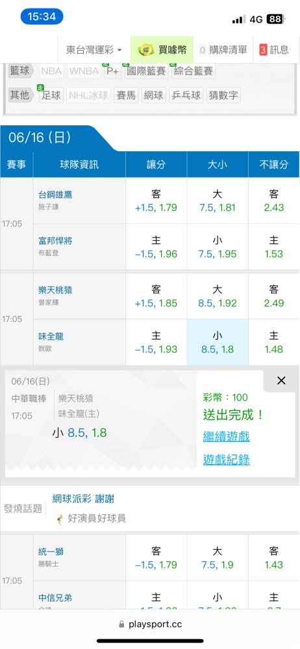Tap the playsport.cc address bar
300x649 pixels.
tap(150, 624)
